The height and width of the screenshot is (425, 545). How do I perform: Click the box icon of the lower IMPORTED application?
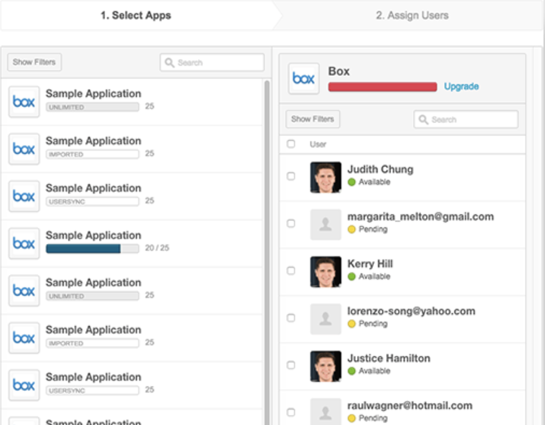coord(24,338)
